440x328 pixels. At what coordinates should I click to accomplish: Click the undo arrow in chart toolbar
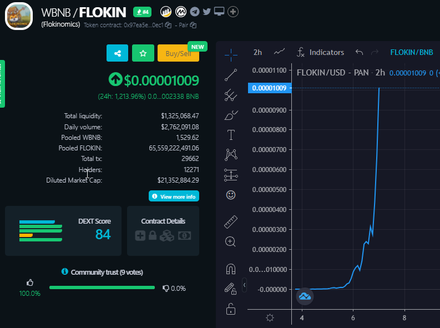click(359, 52)
